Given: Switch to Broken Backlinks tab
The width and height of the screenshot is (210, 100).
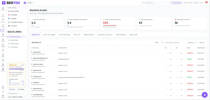Looking at the screenshot, I should 121,35.
